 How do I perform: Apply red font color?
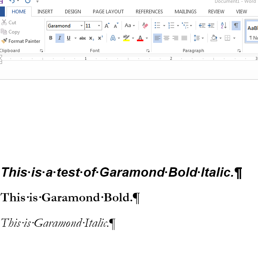(140, 38)
